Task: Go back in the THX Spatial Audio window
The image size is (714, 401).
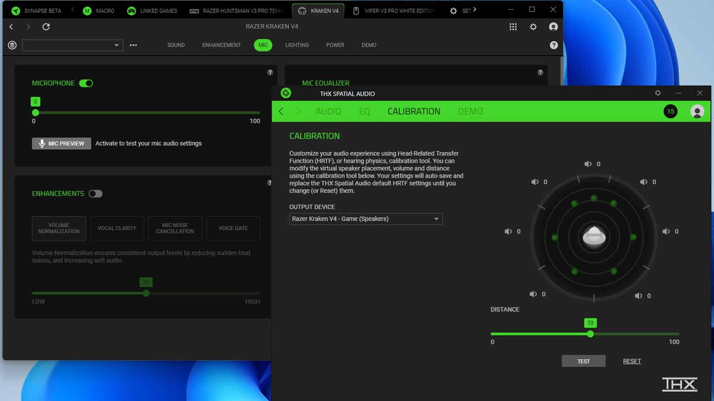Action: (x=281, y=111)
